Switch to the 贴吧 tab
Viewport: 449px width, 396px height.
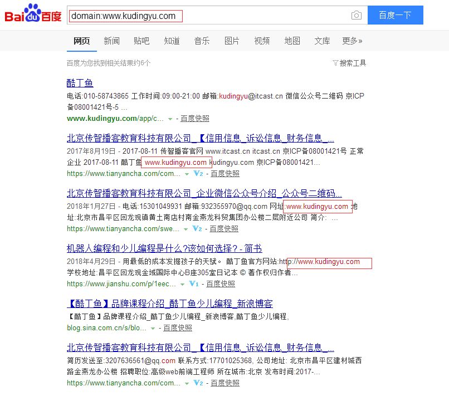point(141,41)
